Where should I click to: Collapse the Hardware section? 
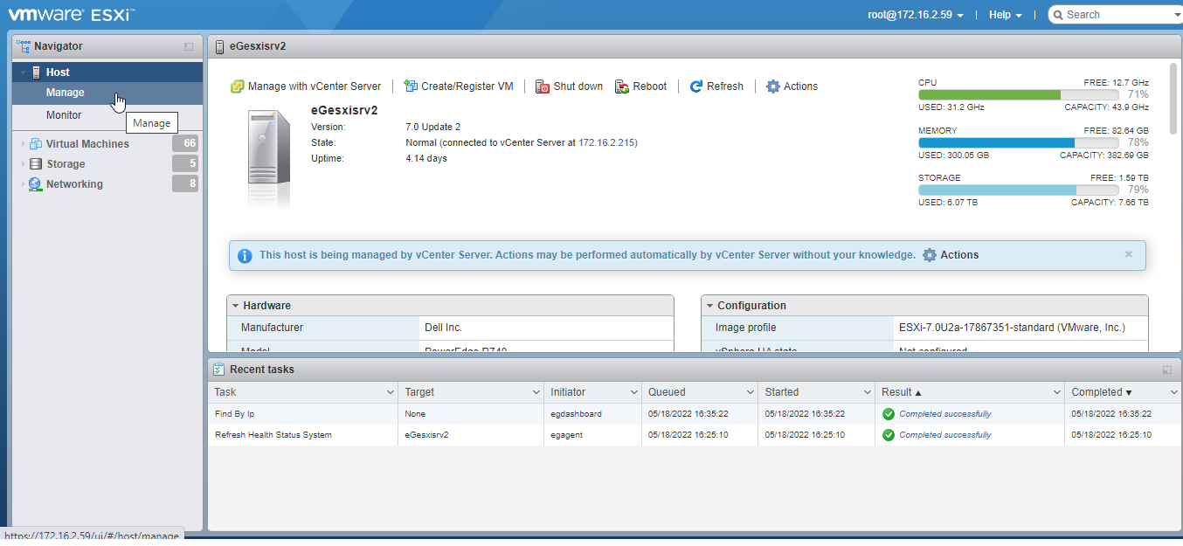coord(236,306)
